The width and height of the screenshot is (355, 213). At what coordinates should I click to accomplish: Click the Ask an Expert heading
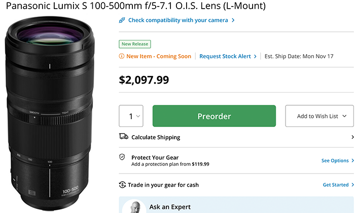[169, 207]
